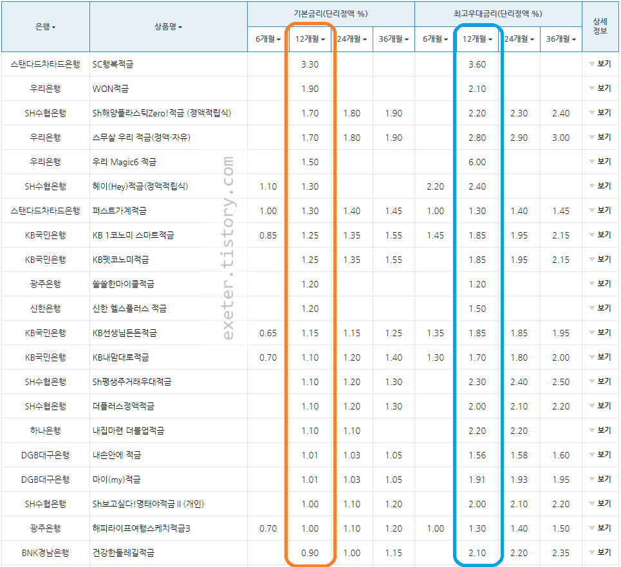Image resolution: width=621 pixels, height=567 pixels.
Task: Sort 최고우대금리 12개월 column
Action: (x=477, y=39)
